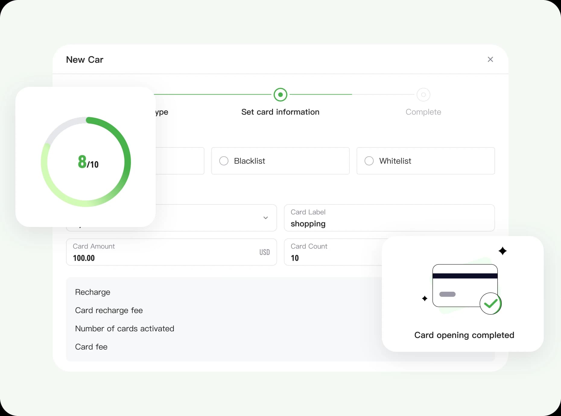Edit the Card Label shopping field
This screenshot has height=416, width=561.
pos(389,223)
